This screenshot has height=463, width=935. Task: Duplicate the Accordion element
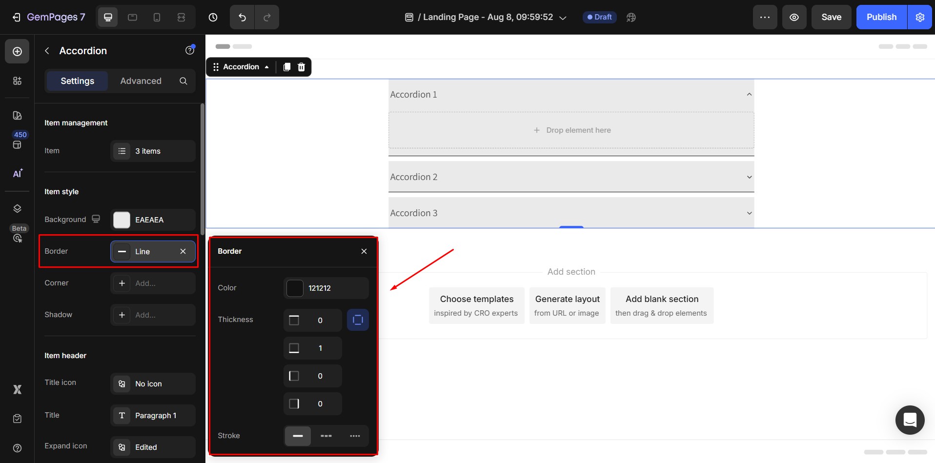287,67
